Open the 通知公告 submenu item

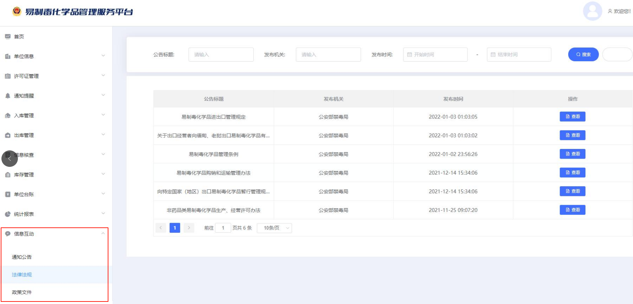click(x=22, y=257)
